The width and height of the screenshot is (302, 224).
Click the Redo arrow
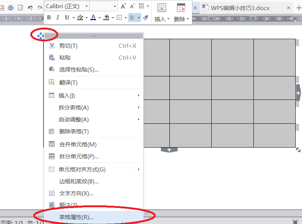point(40,8)
